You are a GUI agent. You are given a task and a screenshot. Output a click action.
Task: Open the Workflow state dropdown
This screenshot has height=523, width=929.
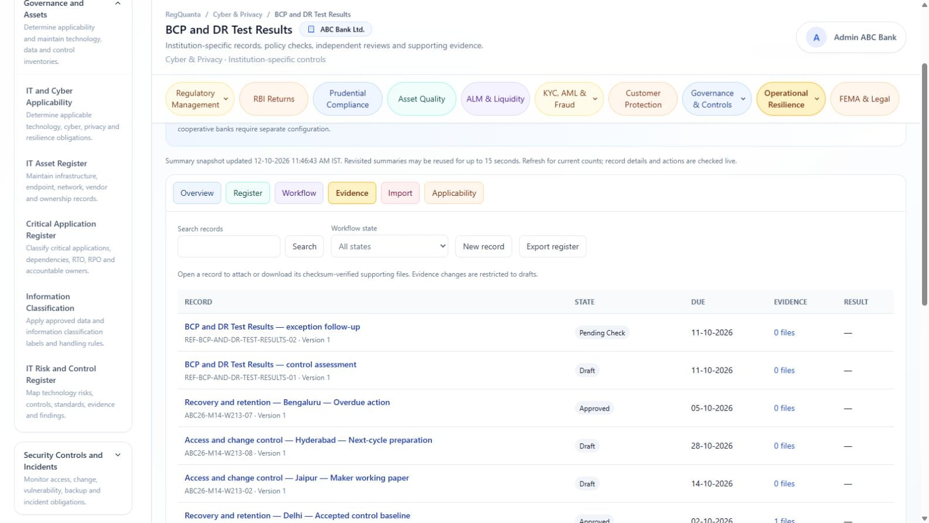pyautogui.click(x=390, y=247)
